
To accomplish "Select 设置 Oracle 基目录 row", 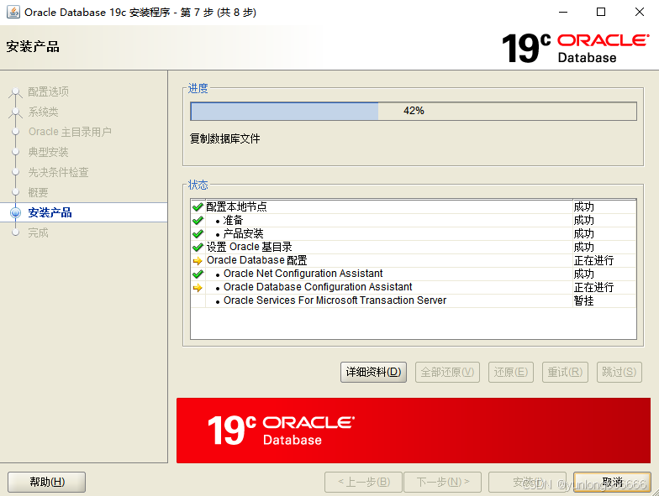I will coord(414,247).
